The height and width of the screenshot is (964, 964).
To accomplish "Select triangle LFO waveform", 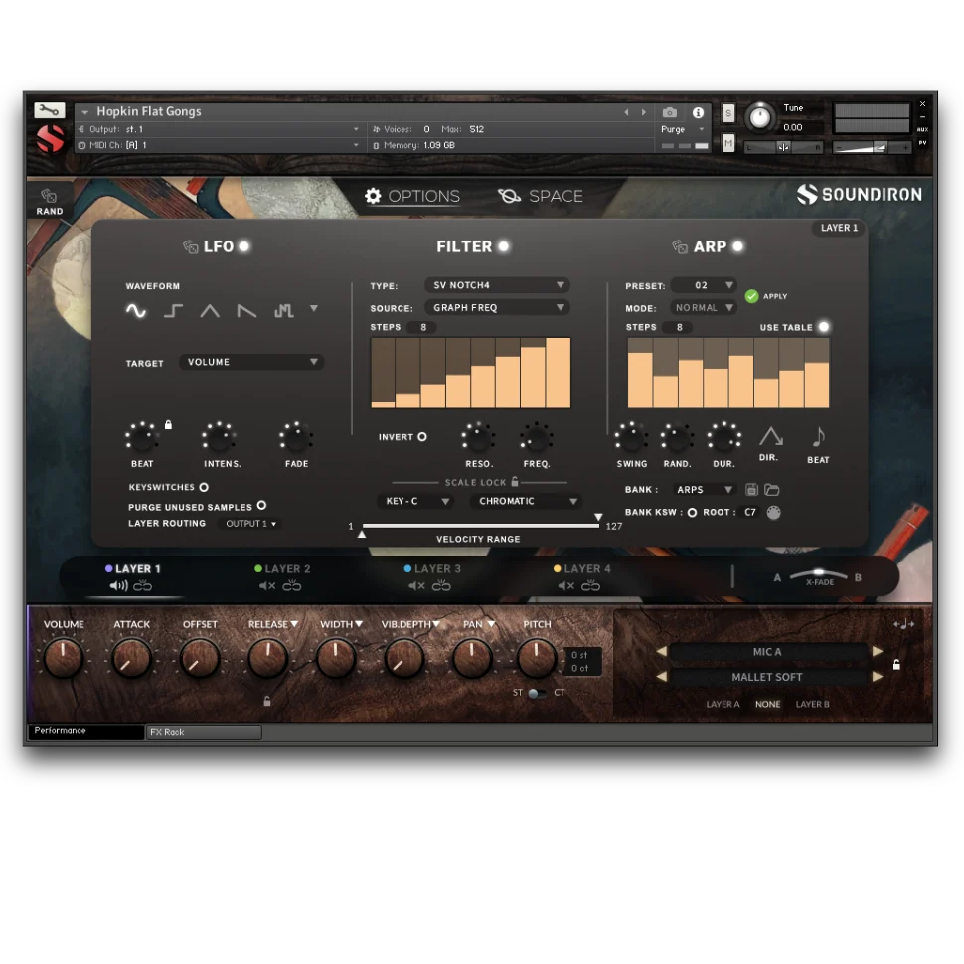I will [210, 310].
